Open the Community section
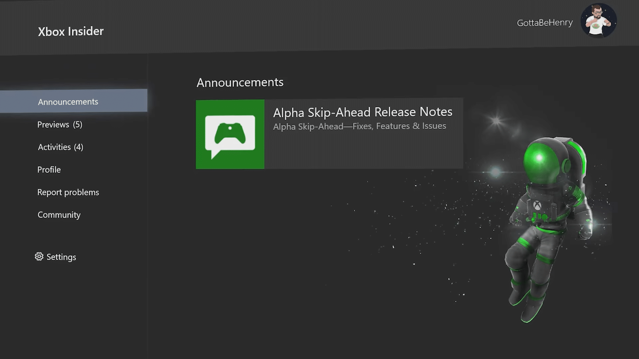Screen dimensions: 639x359 tap(59, 215)
